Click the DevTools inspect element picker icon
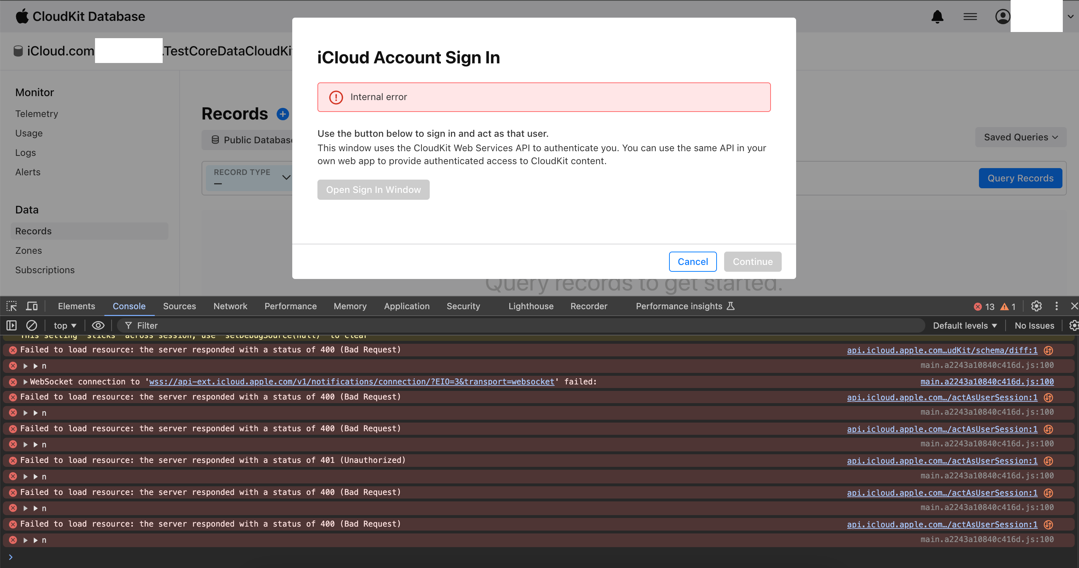1079x568 pixels. [11, 306]
